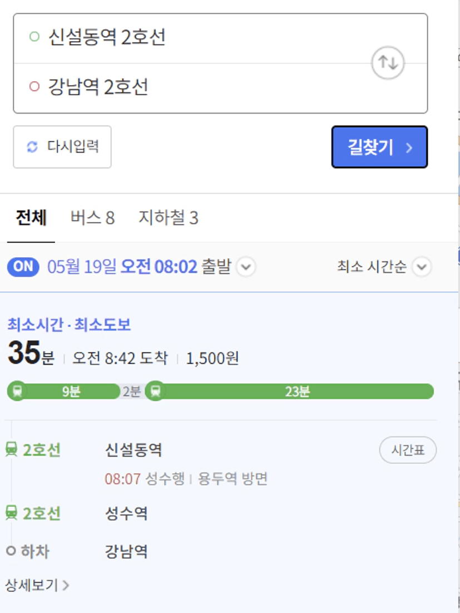Click the first subway icon on route bar
This screenshot has width=460, height=613.
tap(17, 391)
